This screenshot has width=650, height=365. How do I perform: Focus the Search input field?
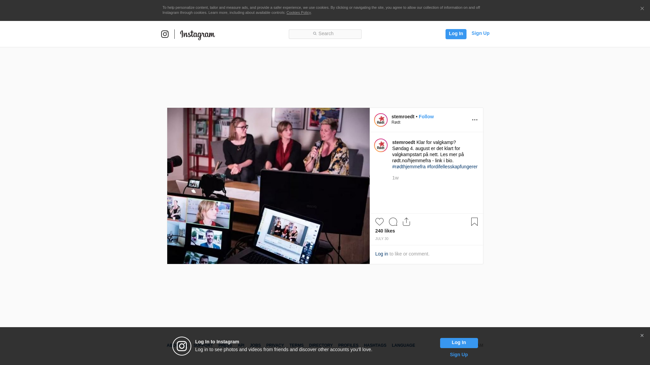pyautogui.click(x=325, y=34)
